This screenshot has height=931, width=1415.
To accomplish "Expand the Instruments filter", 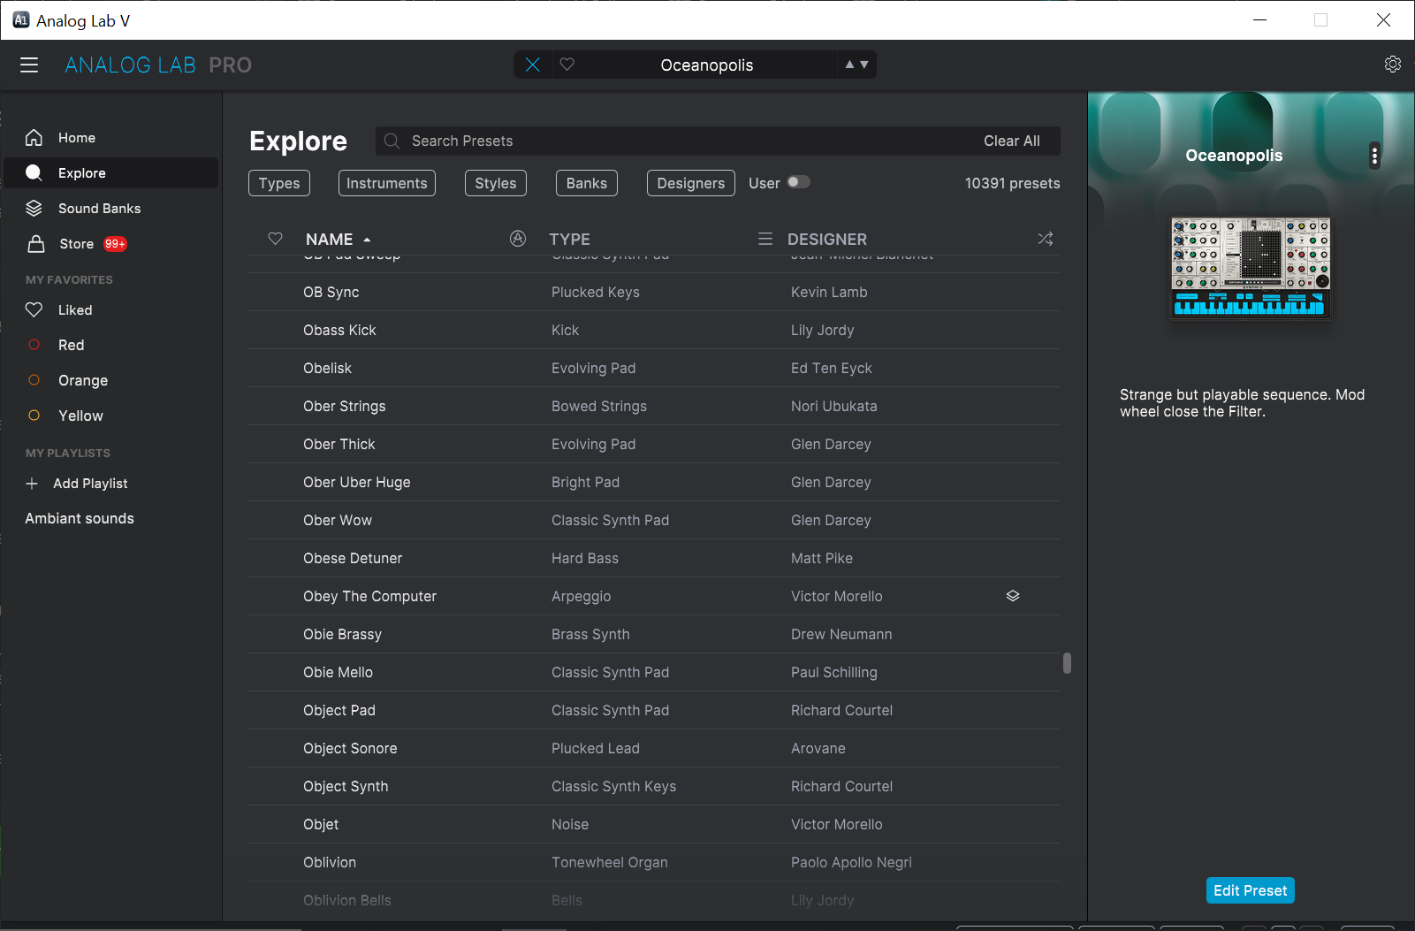I will pyautogui.click(x=387, y=183).
